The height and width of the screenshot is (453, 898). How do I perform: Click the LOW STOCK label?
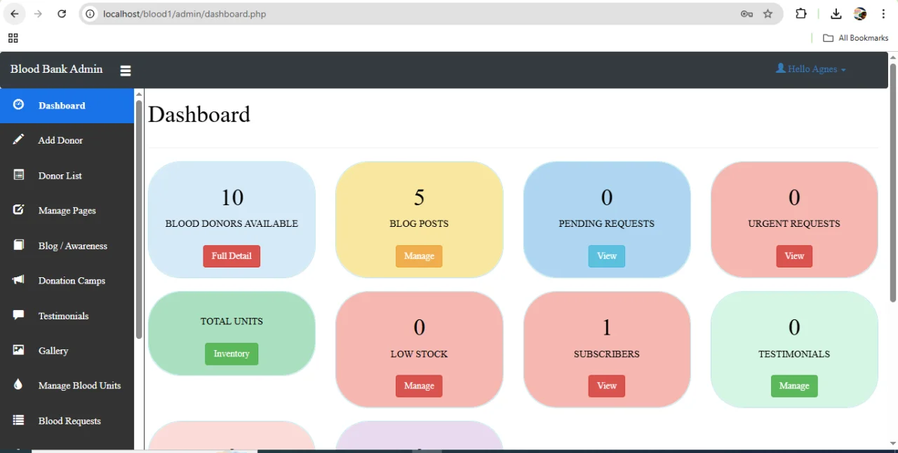(419, 354)
